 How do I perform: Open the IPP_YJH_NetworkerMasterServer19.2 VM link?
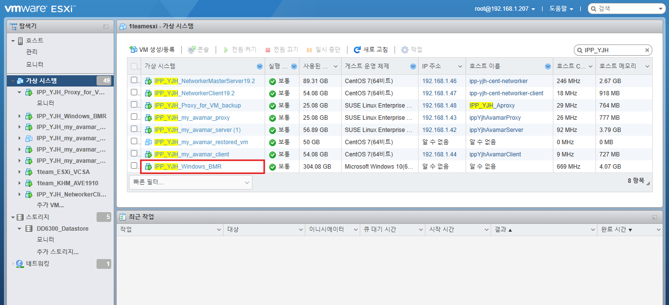coord(204,81)
